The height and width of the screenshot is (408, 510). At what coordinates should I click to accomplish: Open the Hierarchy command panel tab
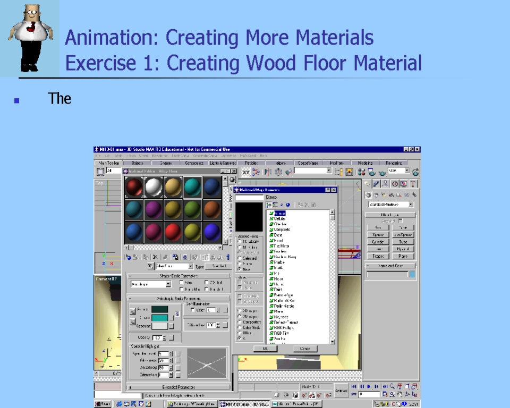(385, 184)
